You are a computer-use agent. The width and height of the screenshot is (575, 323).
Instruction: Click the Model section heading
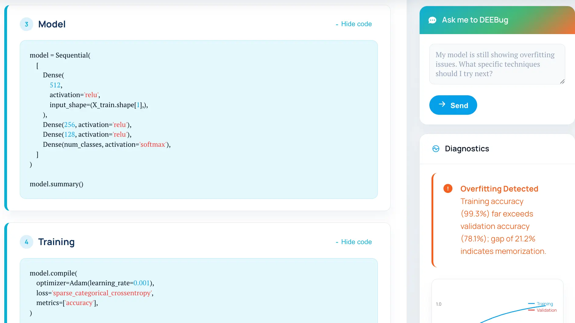52,24
